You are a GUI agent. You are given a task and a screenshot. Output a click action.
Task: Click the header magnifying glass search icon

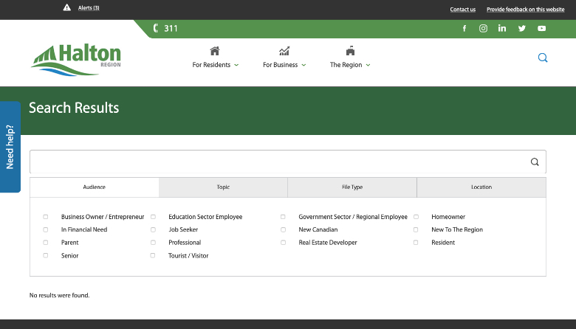pos(543,58)
